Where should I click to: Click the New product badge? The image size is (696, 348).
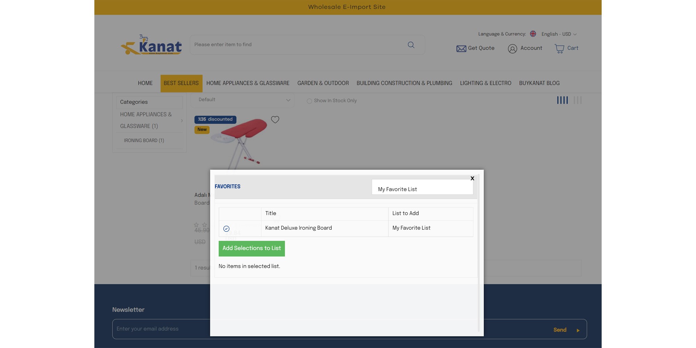coord(202,130)
